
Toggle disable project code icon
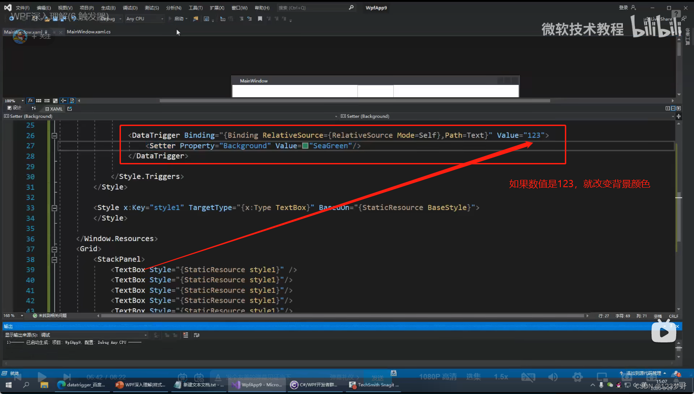(x=72, y=100)
